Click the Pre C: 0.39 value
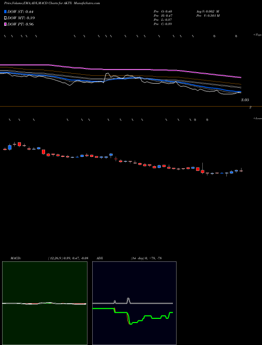This screenshot has height=345, width=262. tap(163, 24)
